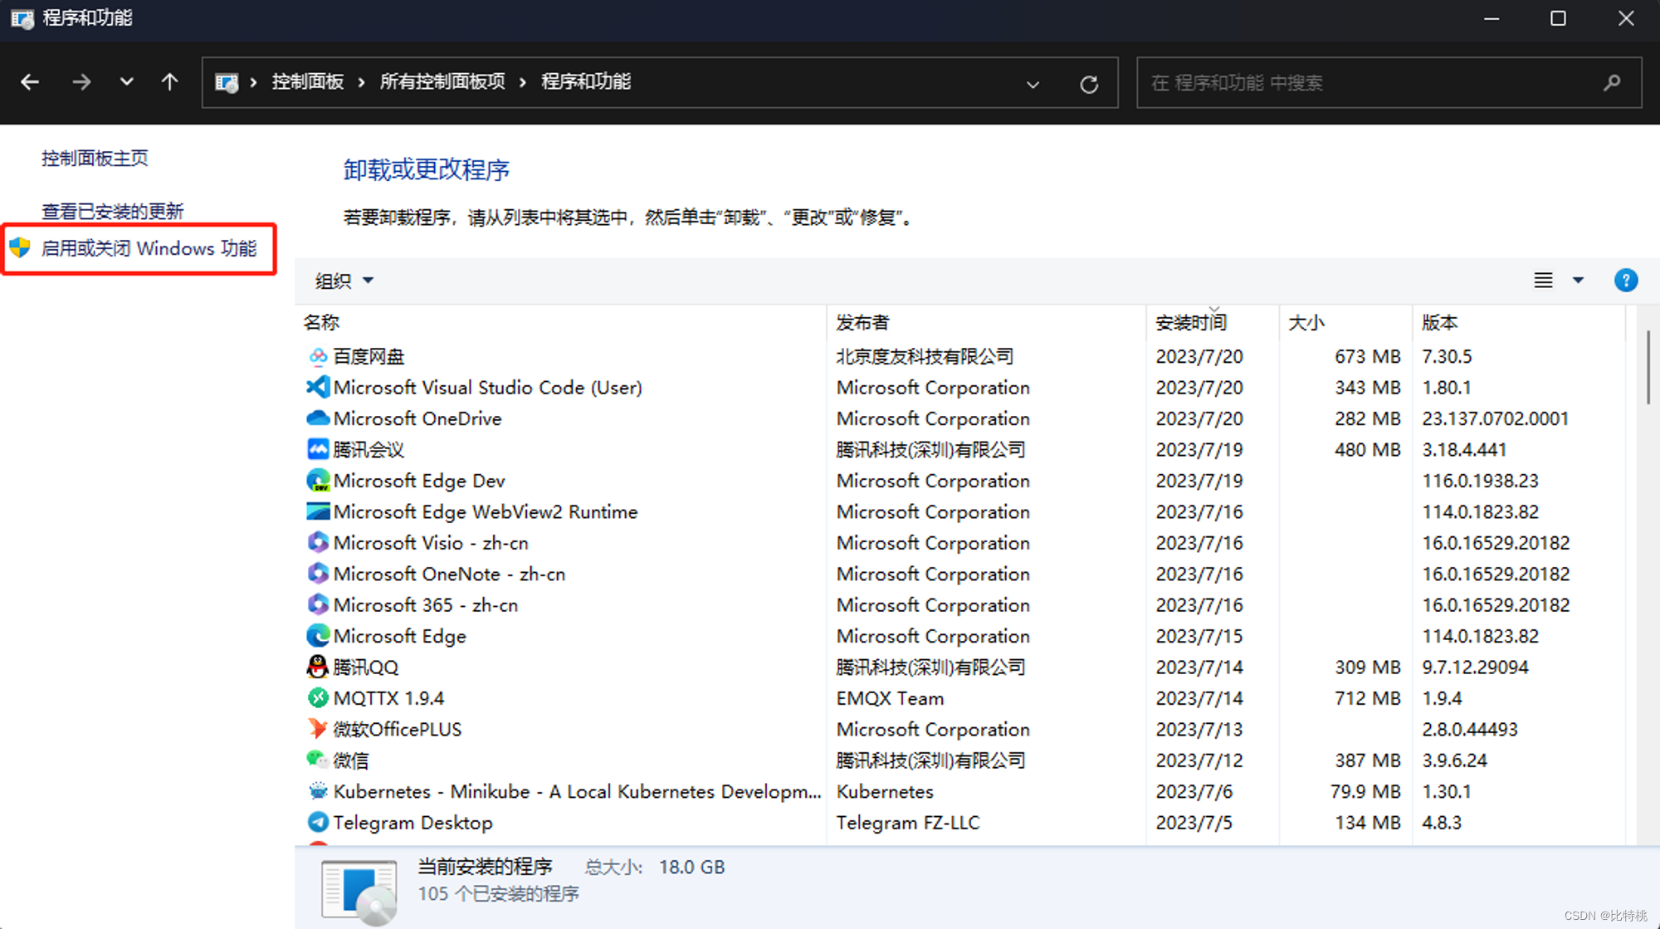Go back with the back arrow

tap(30, 82)
